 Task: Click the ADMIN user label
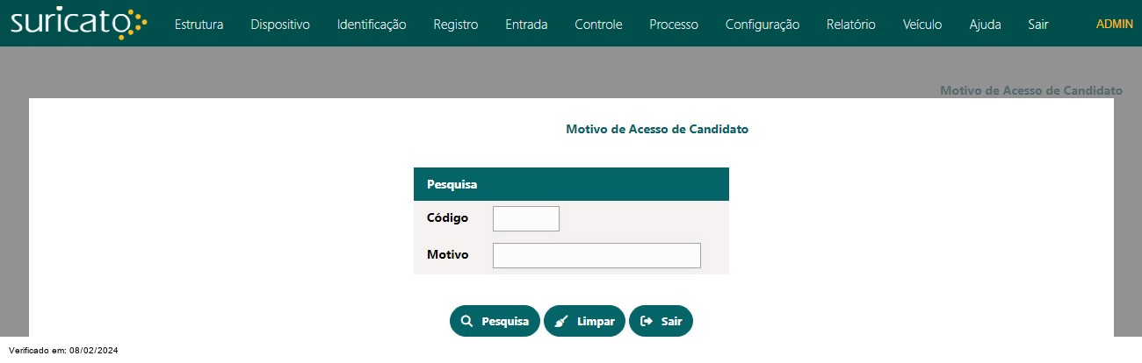point(1115,24)
